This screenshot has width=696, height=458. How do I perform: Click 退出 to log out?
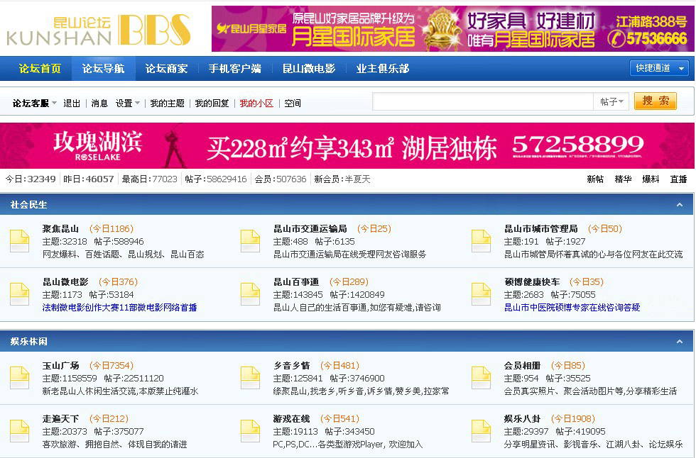[72, 104]
